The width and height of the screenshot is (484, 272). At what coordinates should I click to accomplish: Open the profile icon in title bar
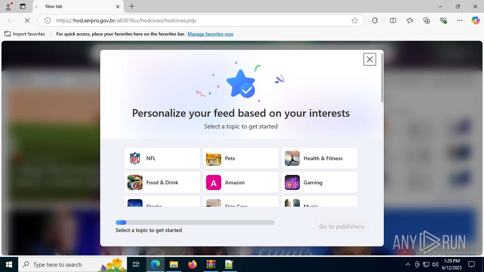(8, 6)
